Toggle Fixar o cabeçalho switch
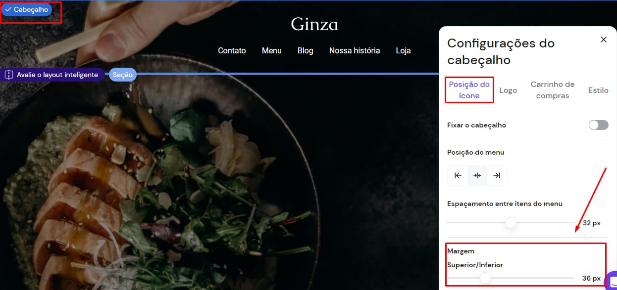Viewport: 617px width, 290px height. (598, 125)
